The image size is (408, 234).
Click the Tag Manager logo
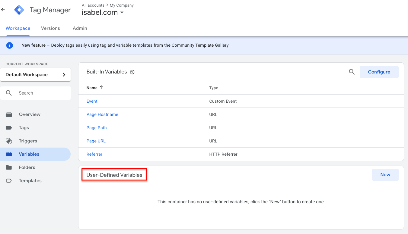pyautogui.click(x=19, y=10)
